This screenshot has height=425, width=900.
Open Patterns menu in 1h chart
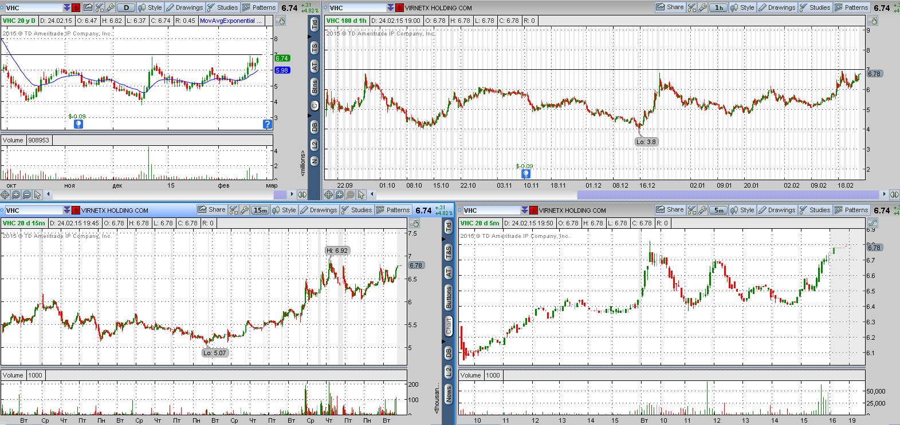[852, 7]
